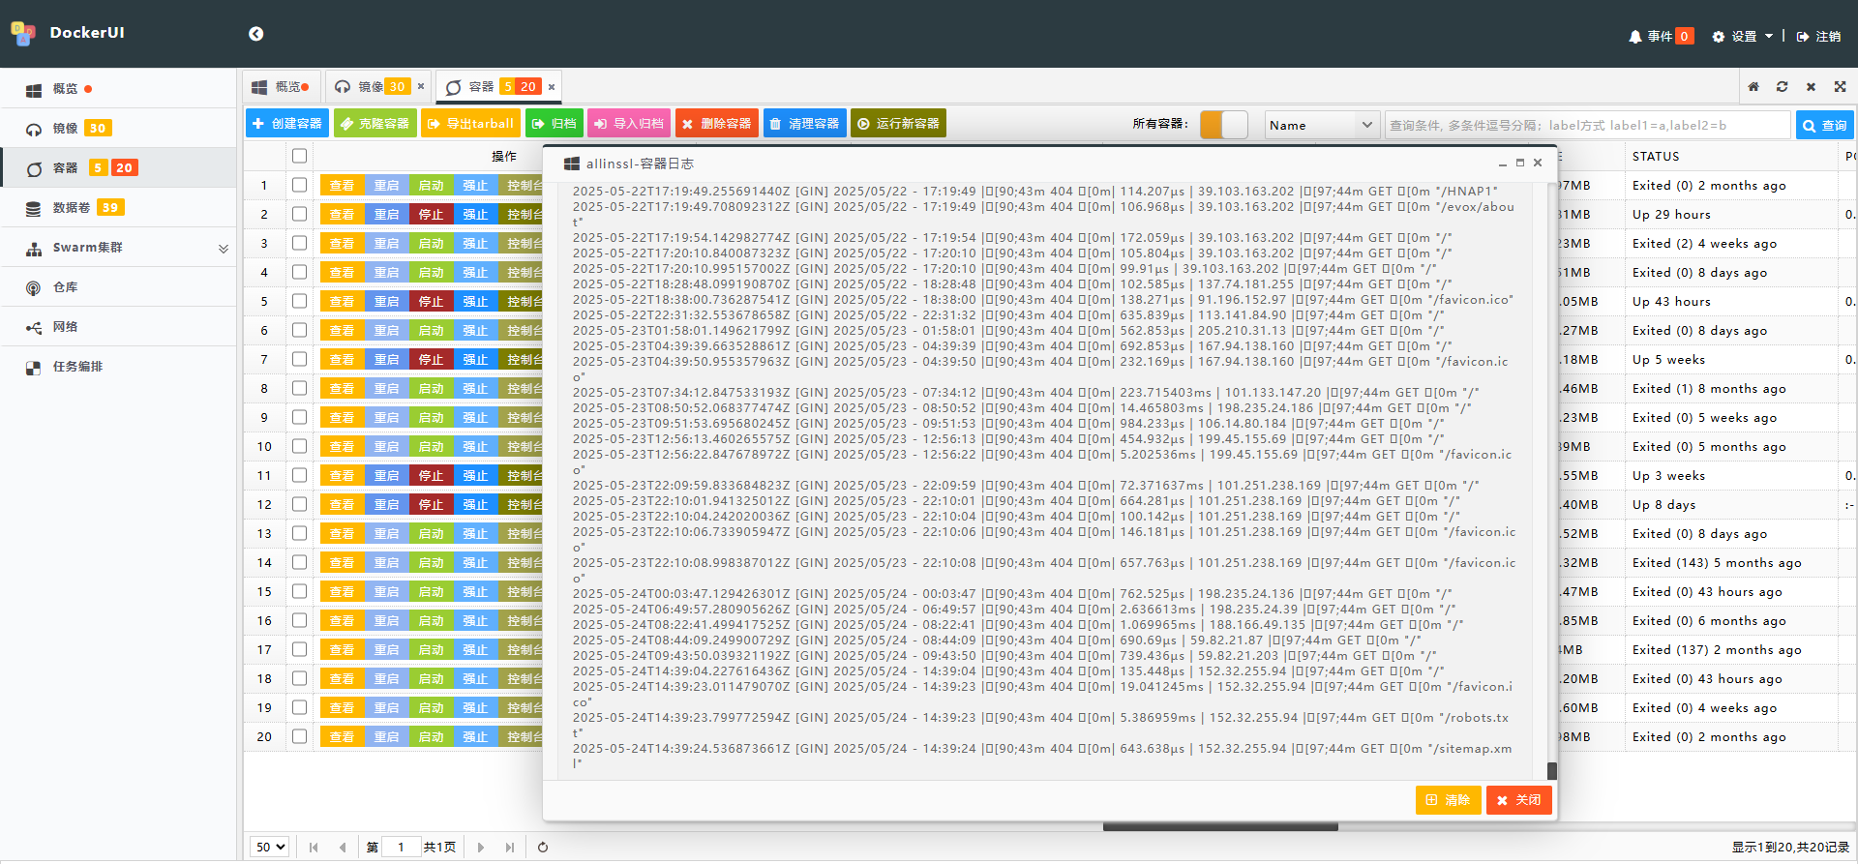Click the horizontal scrollbar under the table
The height and width of the screenshot is (864, 1858).
1219,827
